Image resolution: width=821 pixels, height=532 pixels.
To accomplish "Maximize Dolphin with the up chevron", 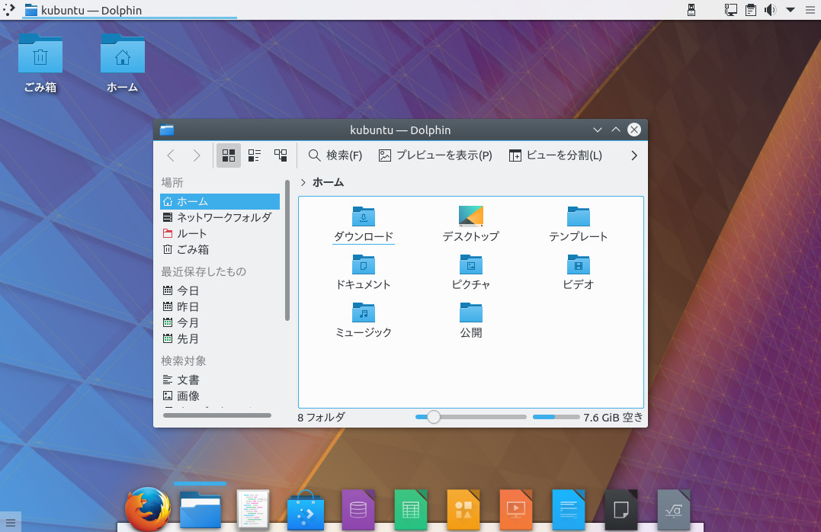I will pyautogui.click(x=616, y=130).
